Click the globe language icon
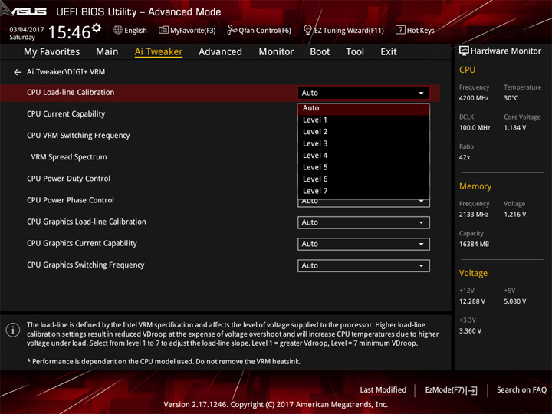This screenshot has height=414, width=552. point(118,30)
